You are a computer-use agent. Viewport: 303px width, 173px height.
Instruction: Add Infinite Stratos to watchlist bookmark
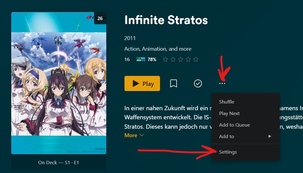(174, 83)
